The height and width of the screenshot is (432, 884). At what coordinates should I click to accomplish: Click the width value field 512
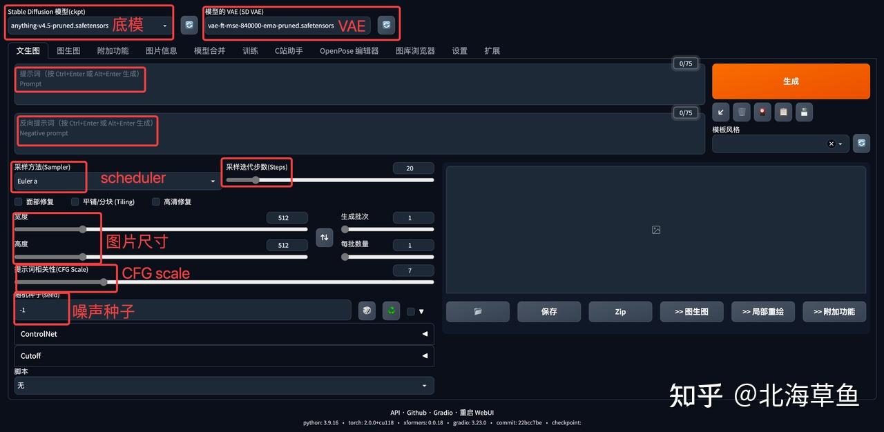287,218
